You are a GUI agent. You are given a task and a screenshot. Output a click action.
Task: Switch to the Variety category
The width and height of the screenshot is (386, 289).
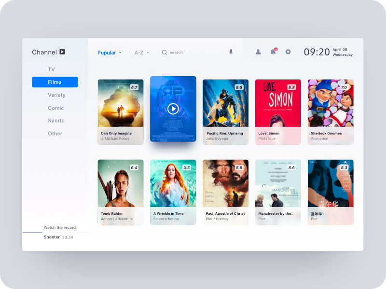pyautogui.click(x=56, y=95)
